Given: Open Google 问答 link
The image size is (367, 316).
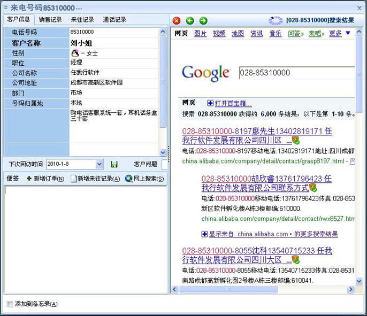Looking at the screenshot, I should (x=295, y=34).
